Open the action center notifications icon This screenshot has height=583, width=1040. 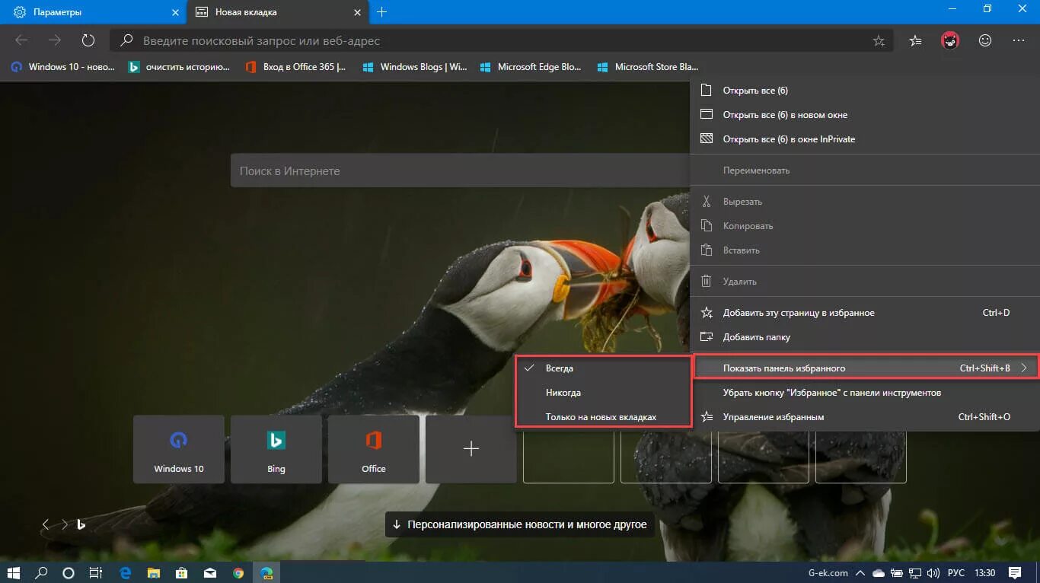tap(1015, 572)
